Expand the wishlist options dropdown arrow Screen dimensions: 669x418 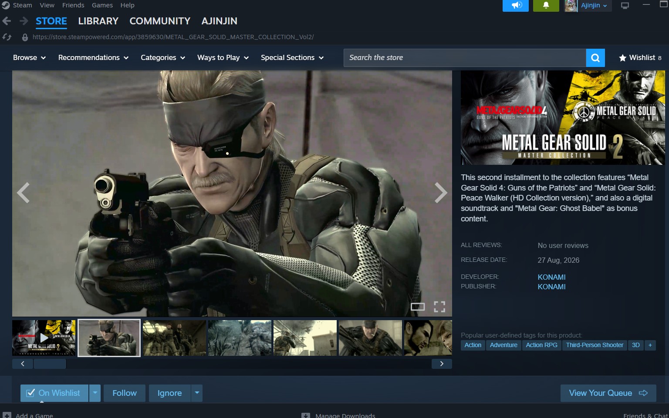coord(95,393)
